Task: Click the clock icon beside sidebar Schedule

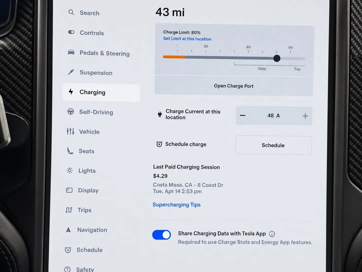Action: point(68,250)
